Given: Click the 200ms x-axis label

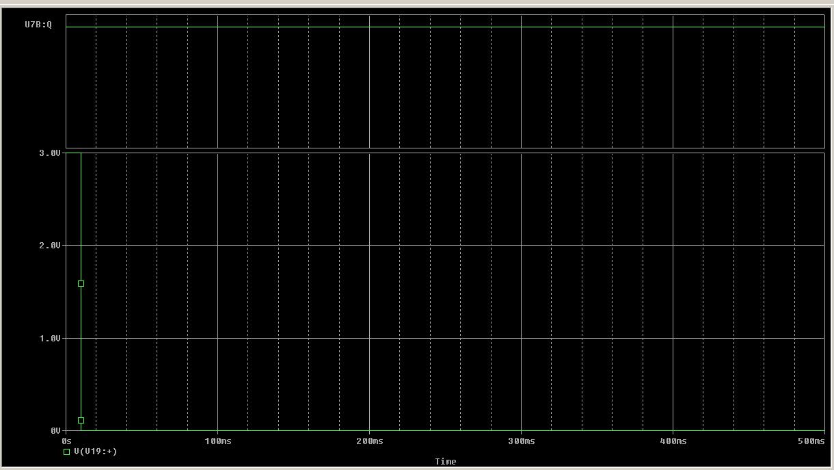Looking at the screenshot, I should pos(370,441).
